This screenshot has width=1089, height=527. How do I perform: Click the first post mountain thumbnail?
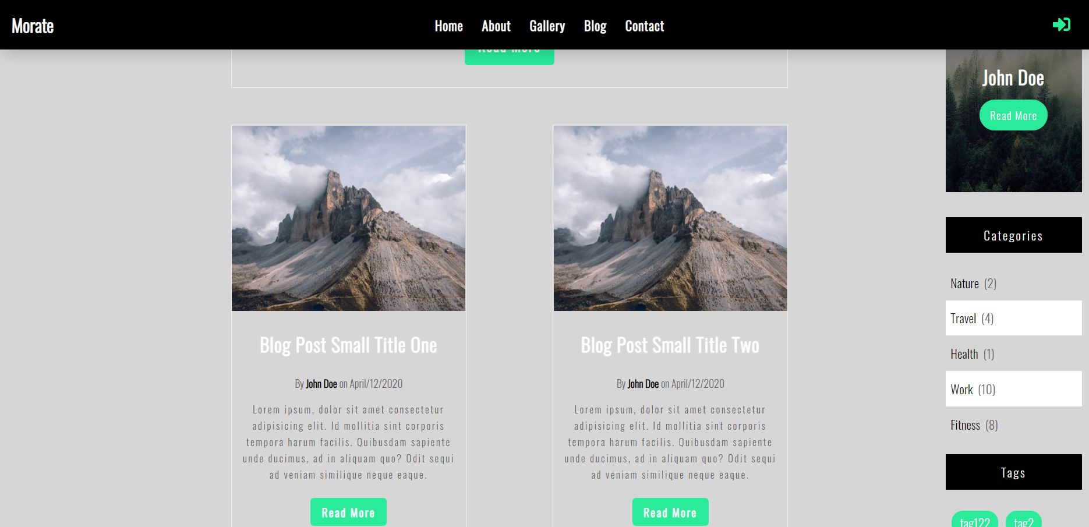[x=348, y=218]
